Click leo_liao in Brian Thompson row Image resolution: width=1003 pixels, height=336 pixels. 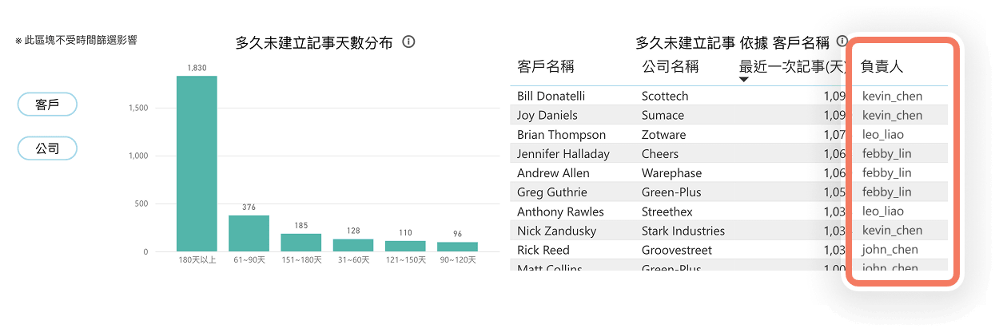(x=883, y=134)
